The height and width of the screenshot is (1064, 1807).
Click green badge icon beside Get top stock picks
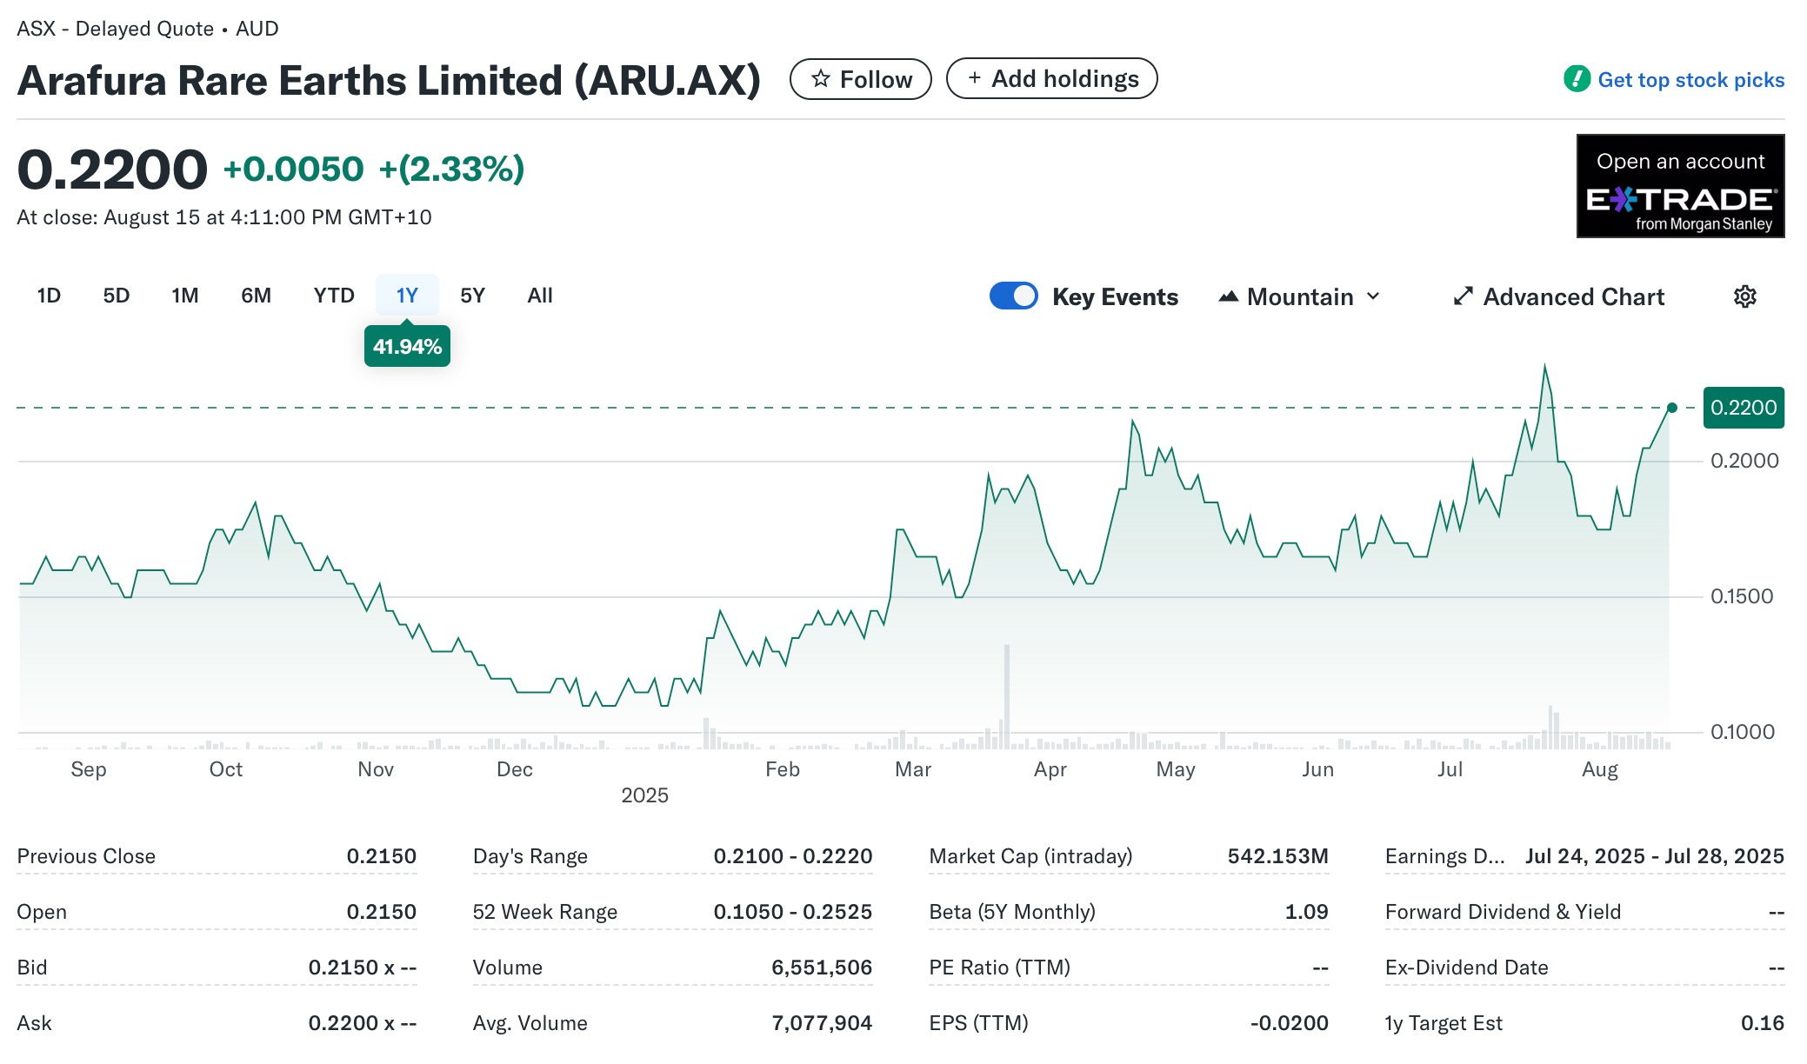(1577, 79)
